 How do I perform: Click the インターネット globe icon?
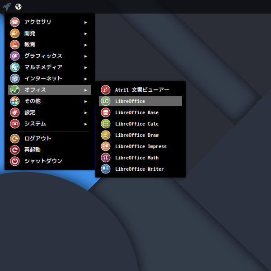(x=15, y=79)
